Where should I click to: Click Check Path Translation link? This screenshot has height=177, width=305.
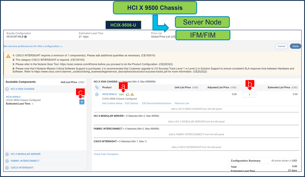coord(106,154)
